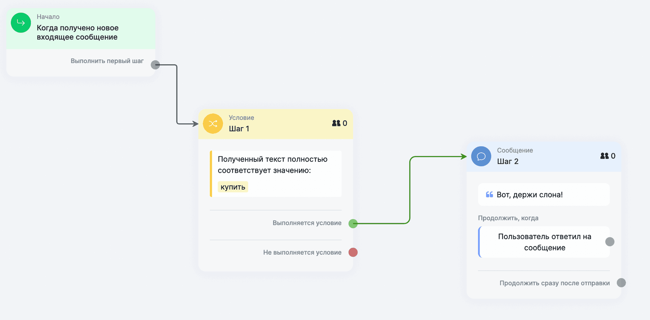Viewport: 650px width, 320px height.
Task: Click subscribers count icon in Step 2
Action: [604, 156]
